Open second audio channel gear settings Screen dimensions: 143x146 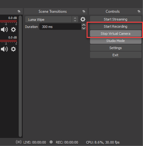click(x=13, y=49)
